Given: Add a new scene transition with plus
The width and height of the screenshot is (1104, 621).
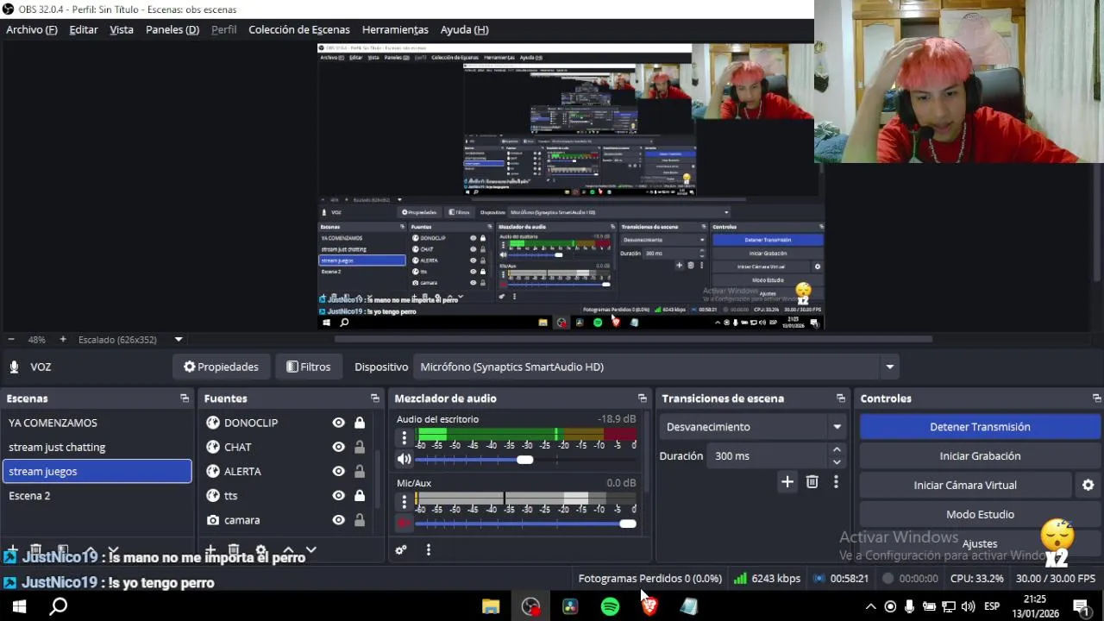Looking at the screenshot, I should tap(787, 482).
